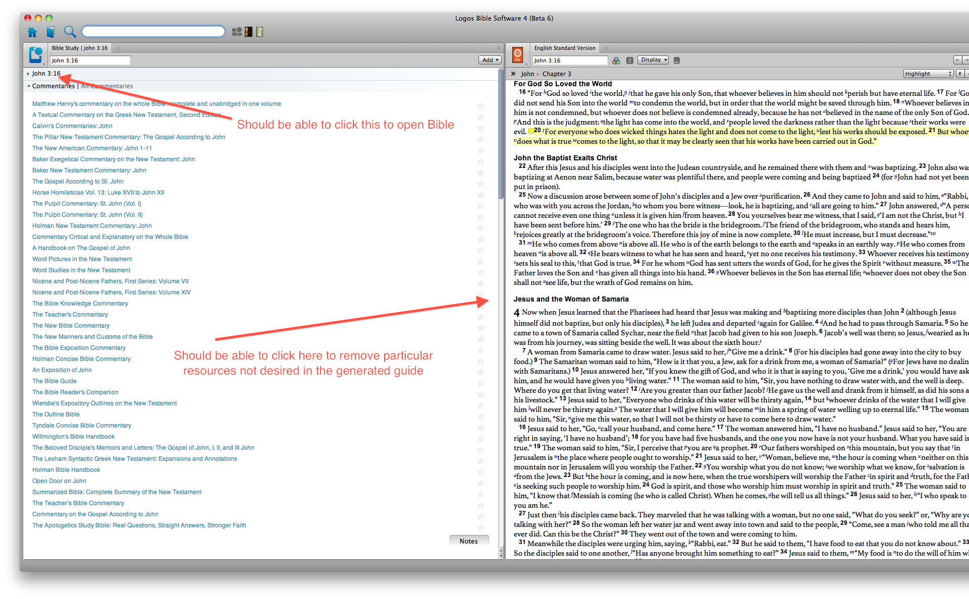
Task: Click the Search magnifier icon
Action: pos(70,32)
